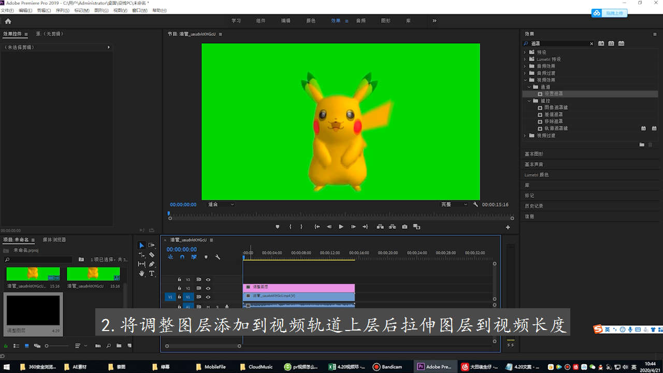
Task: Click the Home icon
Action: click(8, 21)
